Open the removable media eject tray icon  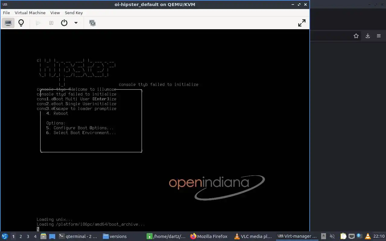tap(324, 236)
